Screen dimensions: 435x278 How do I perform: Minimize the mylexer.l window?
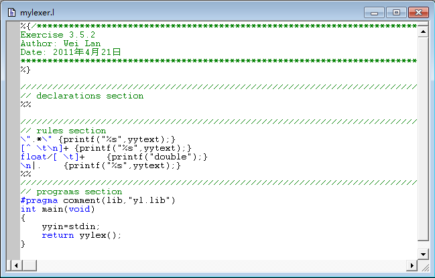pyautogui.click(x=374, y=13)
